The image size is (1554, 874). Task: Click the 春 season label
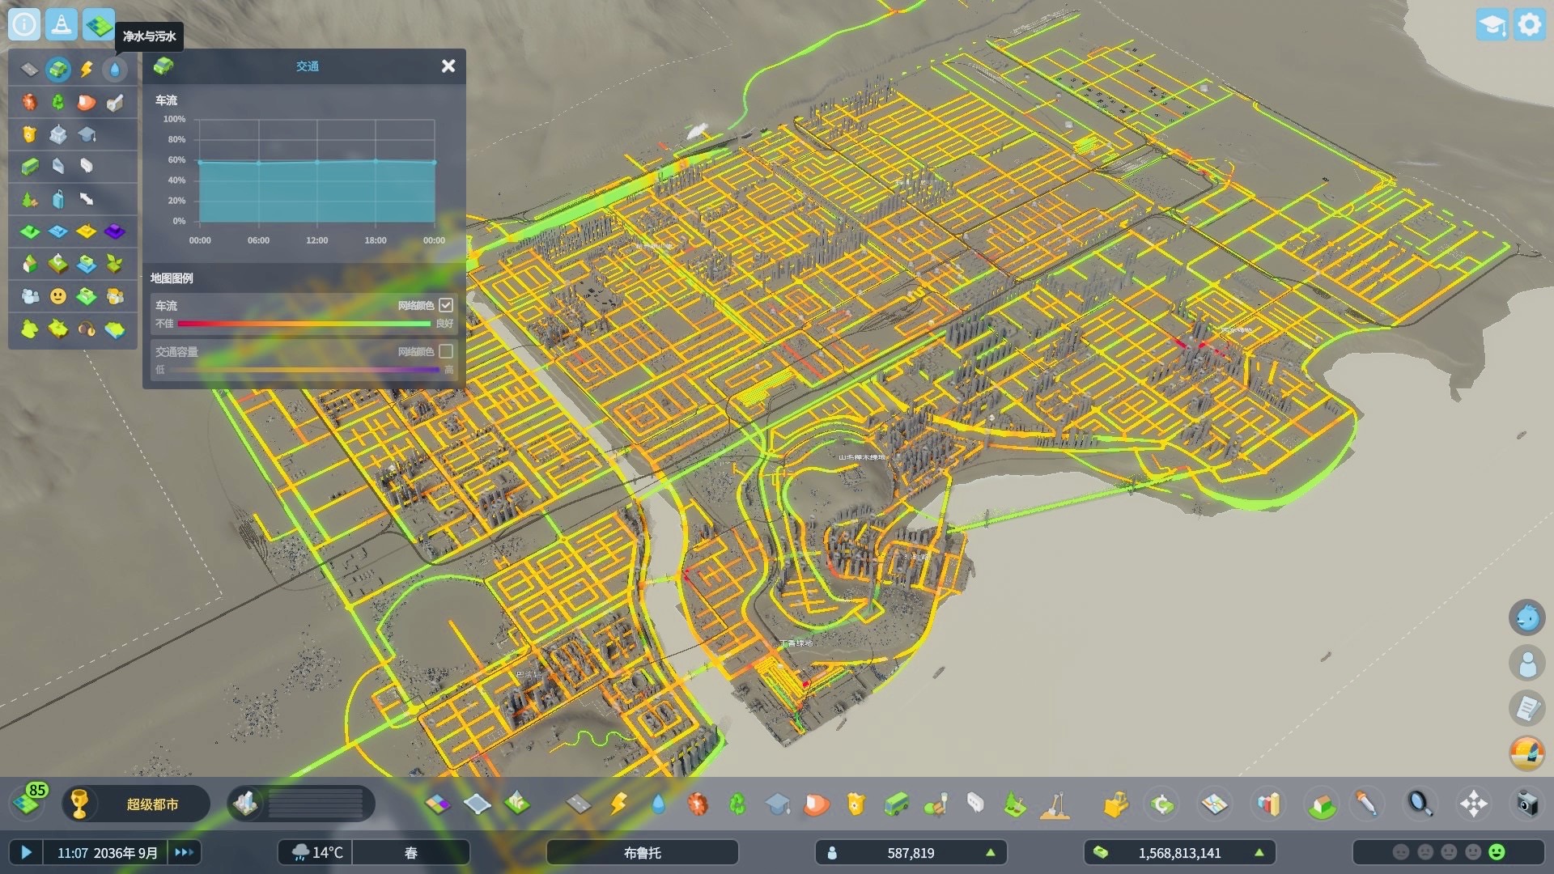(x=411, y=852)
